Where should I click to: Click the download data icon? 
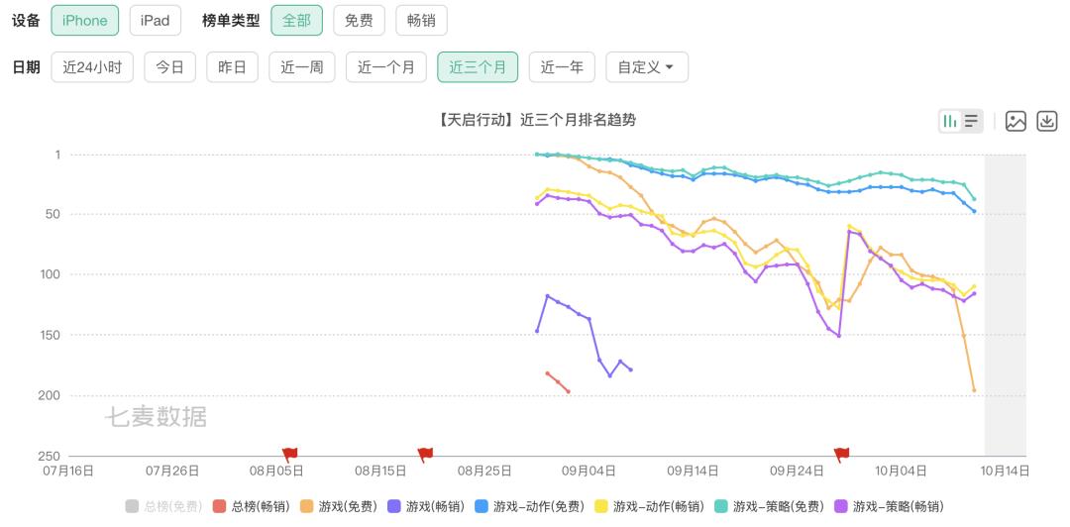pos(1046,121)
